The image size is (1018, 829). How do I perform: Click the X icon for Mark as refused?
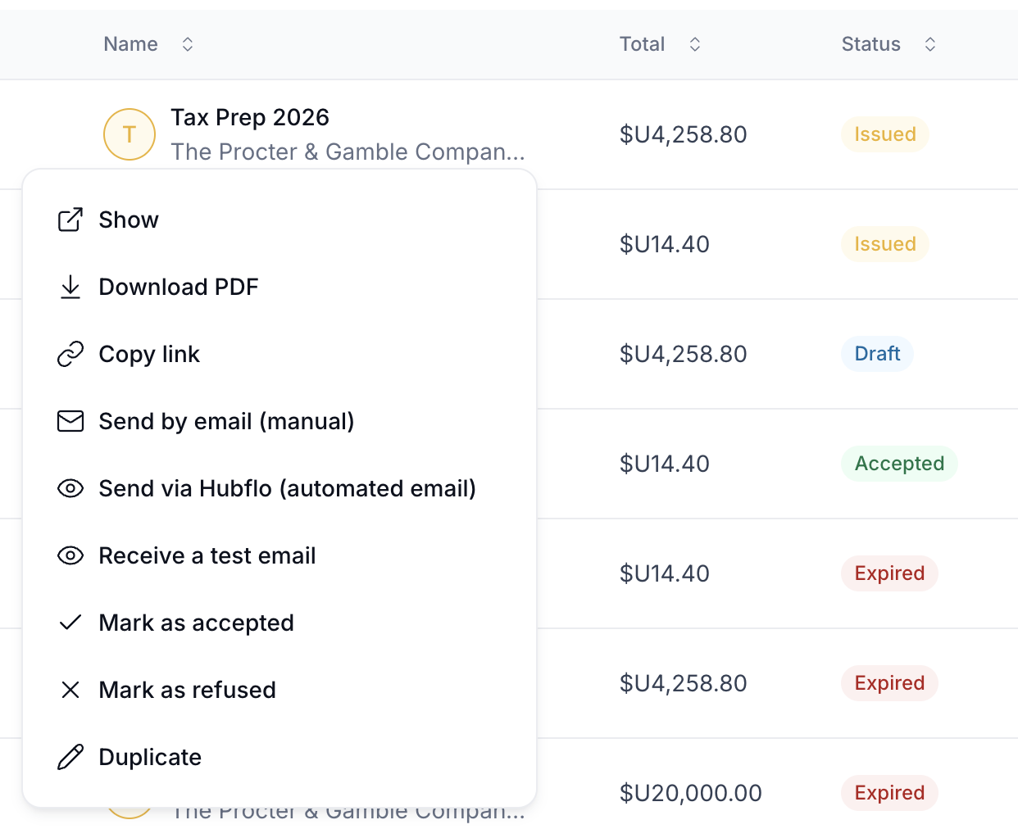70,690
